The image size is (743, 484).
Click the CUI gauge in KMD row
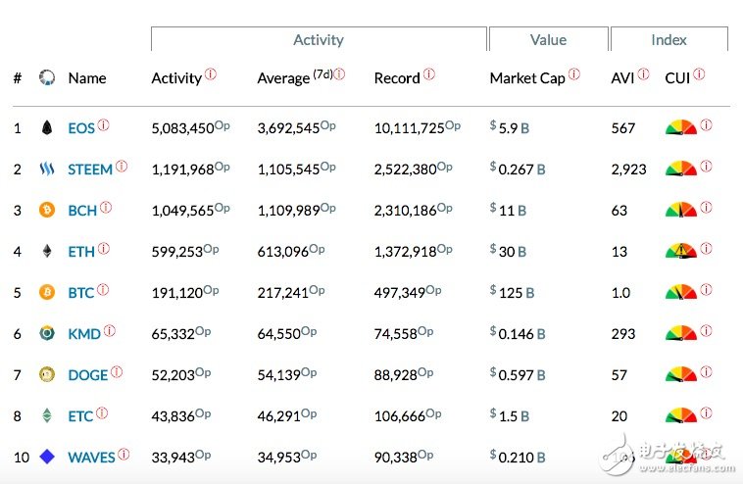point(681,333)
